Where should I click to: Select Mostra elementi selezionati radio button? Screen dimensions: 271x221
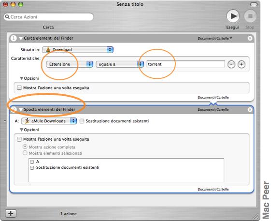pyautogui.click(x=25, y=153)
